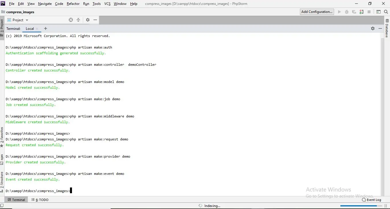The image size is (390, 209).
Task: Click the Collapse All icon in Project panel
Action: [78, 20]
